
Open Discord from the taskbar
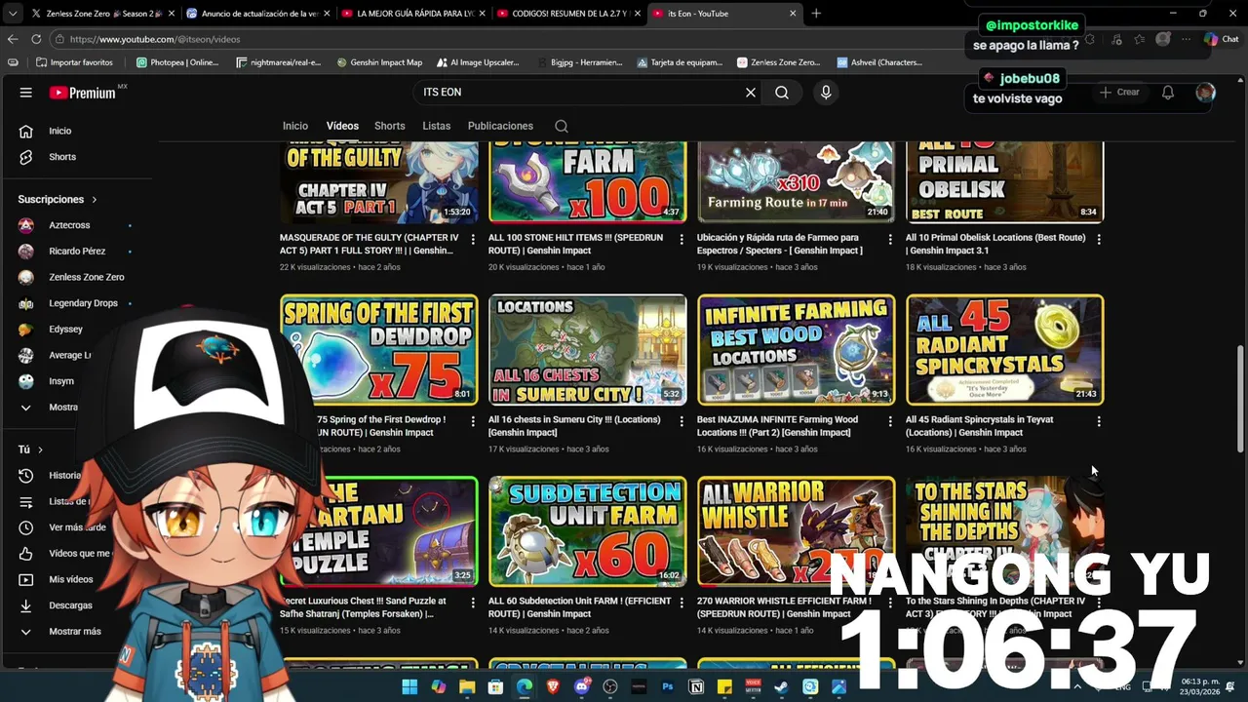[x=582, y=687]
